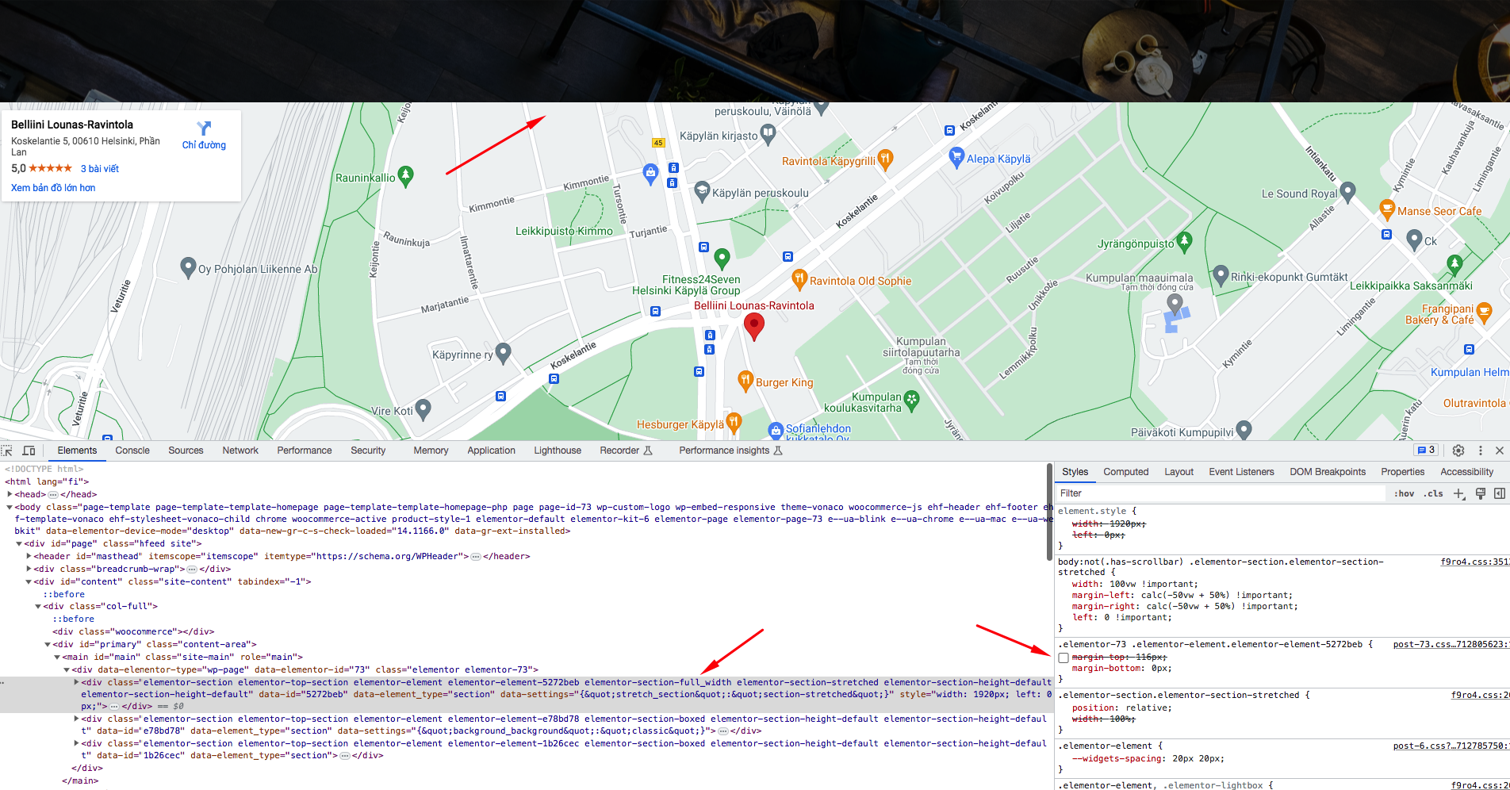Click the Vire Koti map marker
Screen dimensions: 1510x790
423,410
